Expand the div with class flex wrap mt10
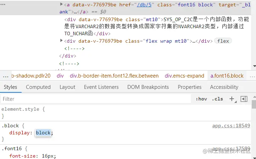256x159 pixels. point(61,40)
